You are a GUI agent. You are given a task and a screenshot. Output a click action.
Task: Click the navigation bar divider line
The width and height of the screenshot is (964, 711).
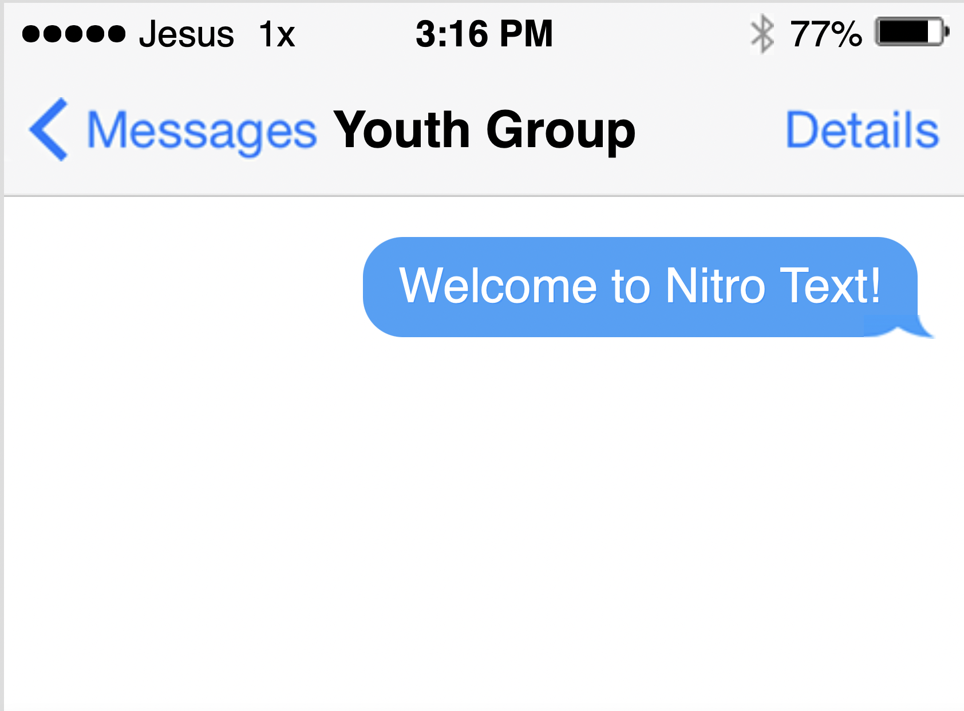pos(484,196)
